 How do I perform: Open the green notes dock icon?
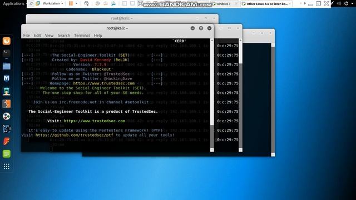(6, 154)
